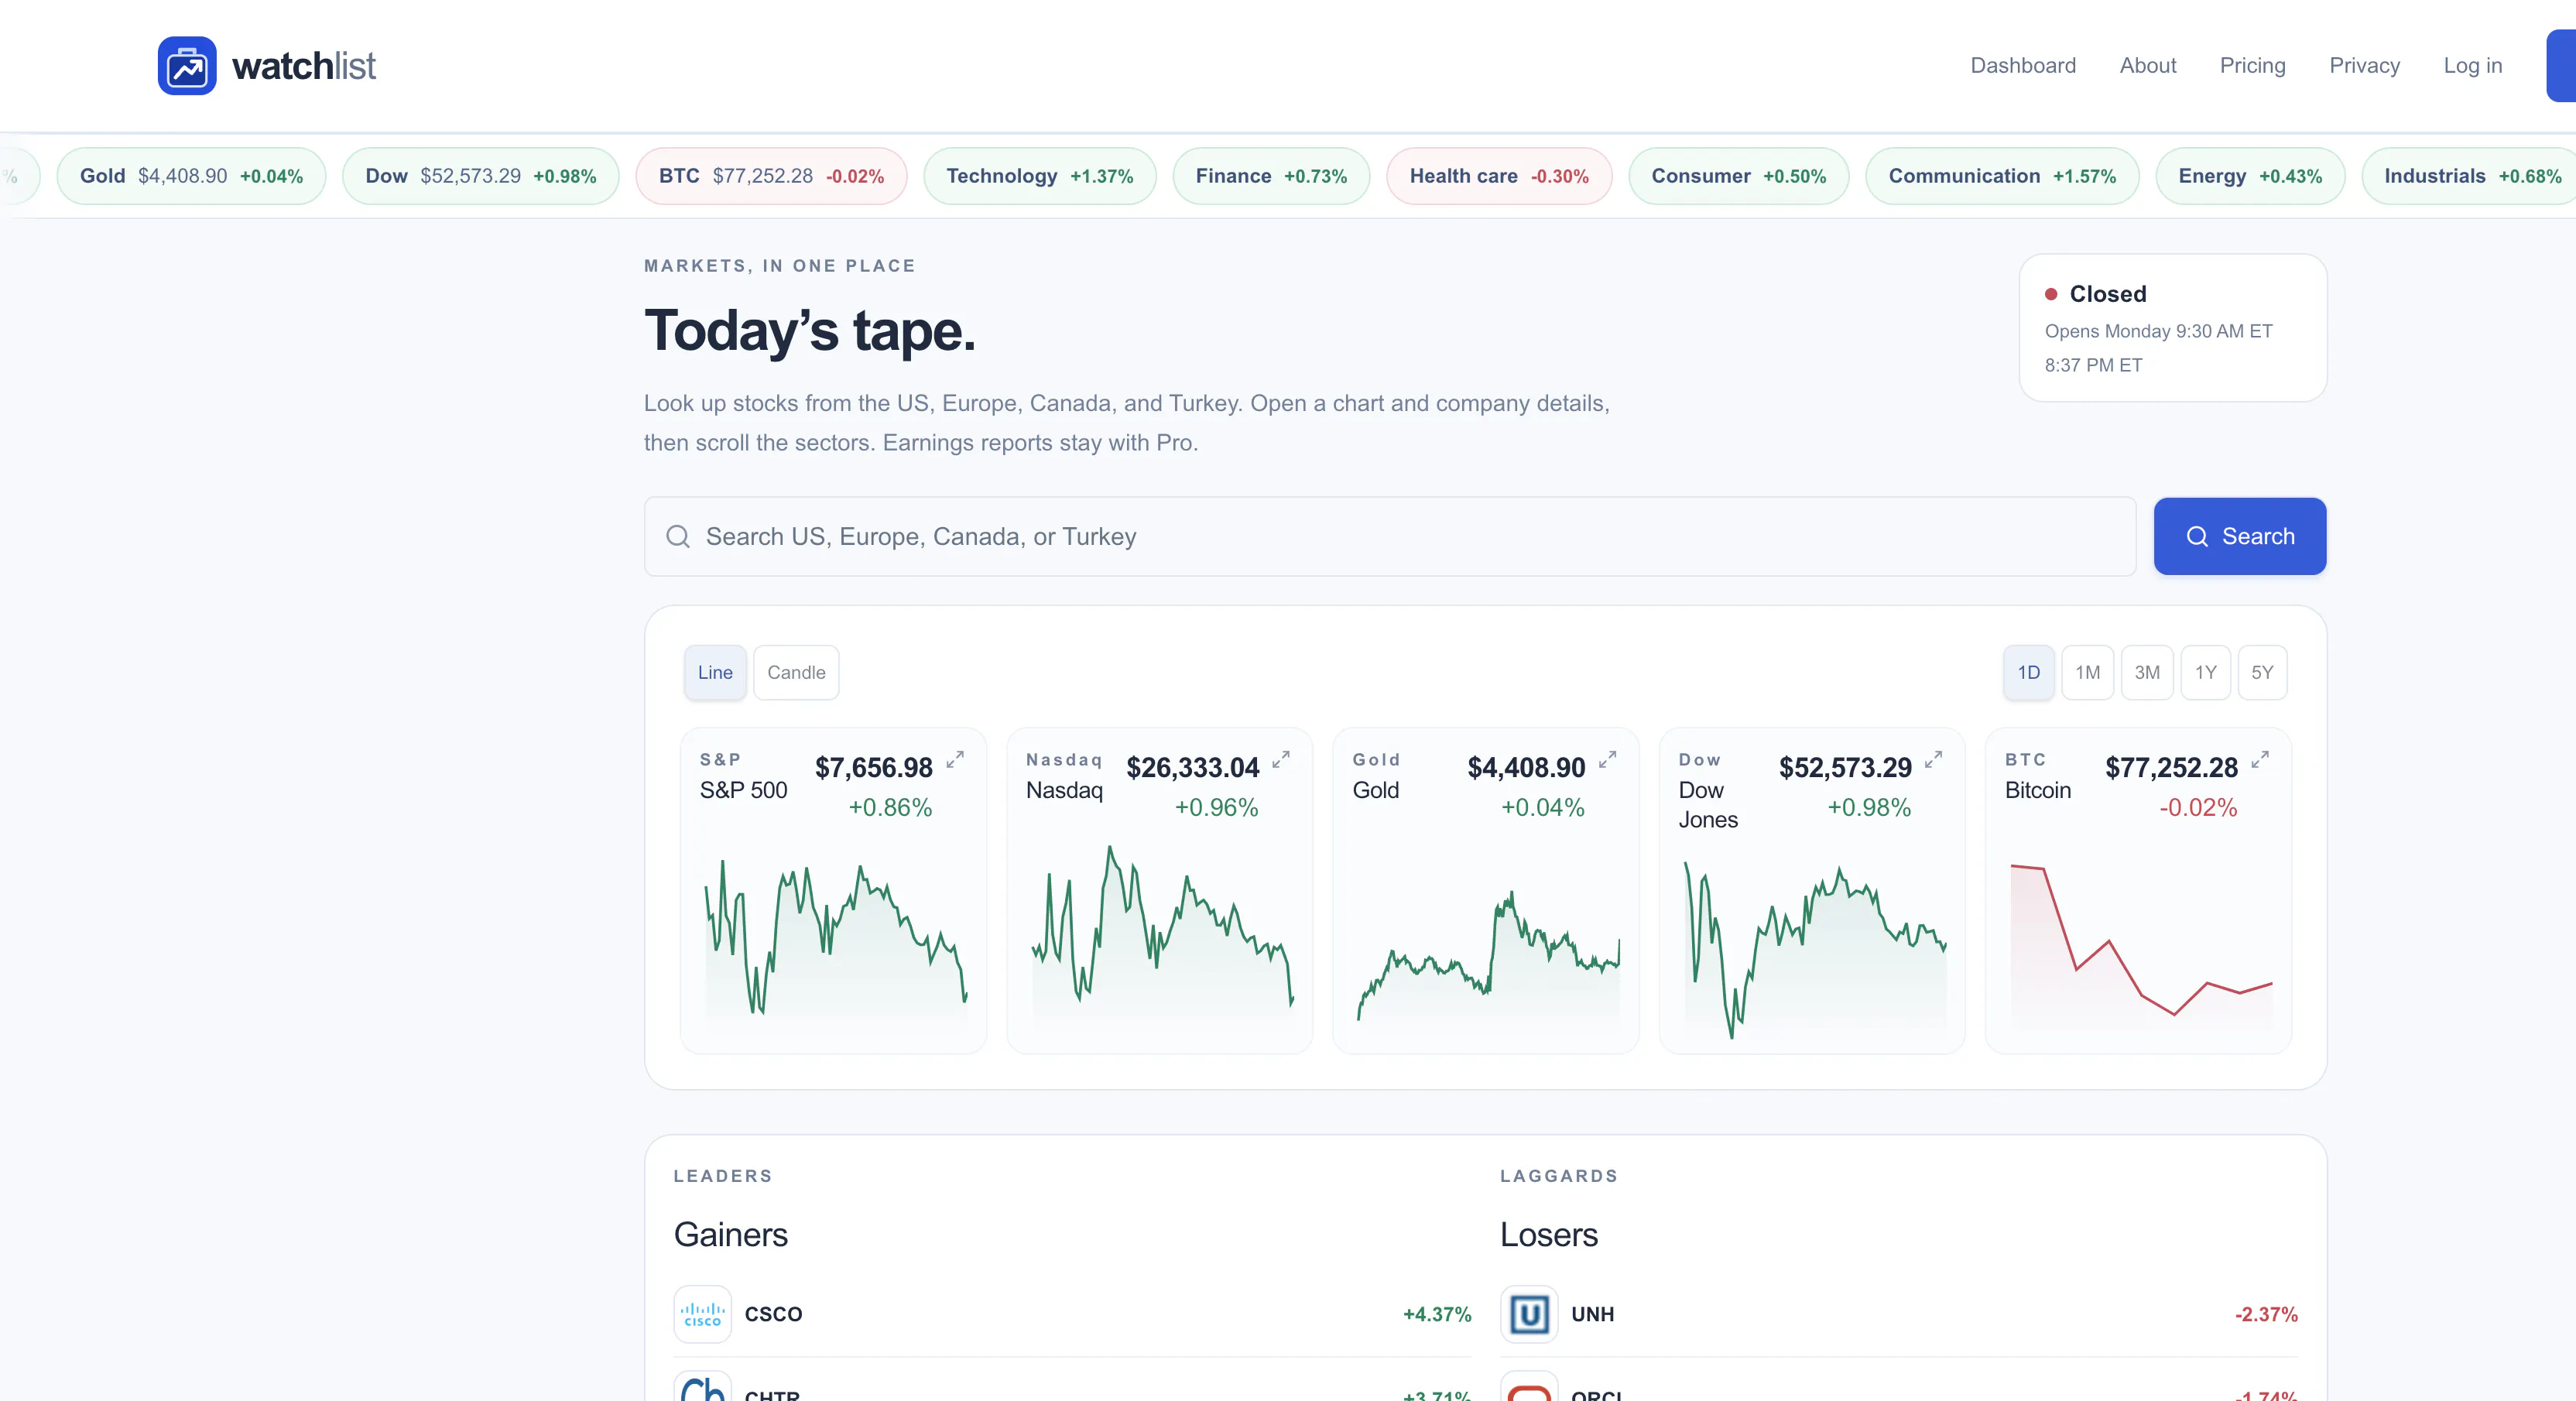Click the Closed market status card
Image resolution: width=2576 pixels, height=1401 pixels.
pyautogui.click(x=2173, y=328)
